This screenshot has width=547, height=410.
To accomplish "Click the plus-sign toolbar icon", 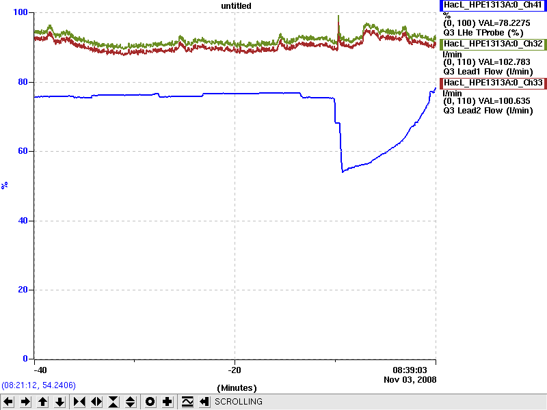I will 168,402.
